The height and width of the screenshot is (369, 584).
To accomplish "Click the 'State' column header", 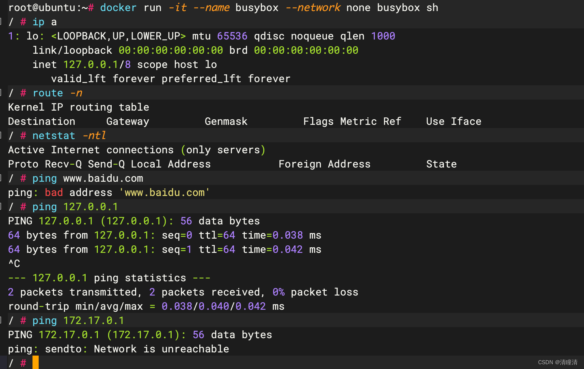I will point(442,164).
